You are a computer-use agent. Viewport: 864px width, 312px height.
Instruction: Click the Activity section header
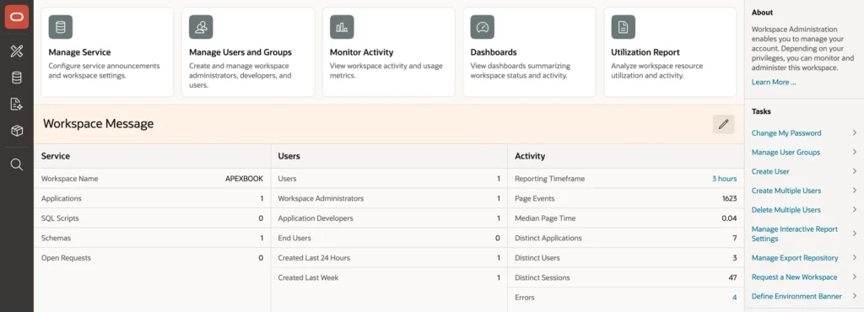pyautogui.click(x=530, y=156)
